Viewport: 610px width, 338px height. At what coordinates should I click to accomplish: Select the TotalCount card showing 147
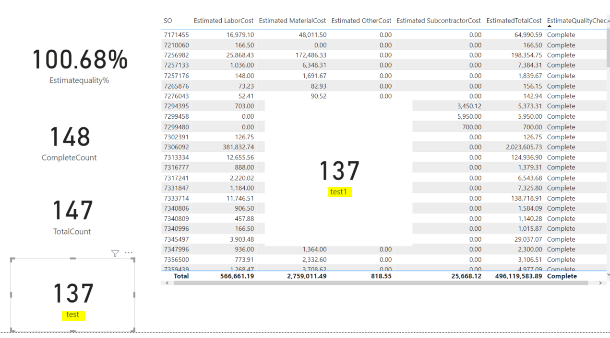pos(72,217)
